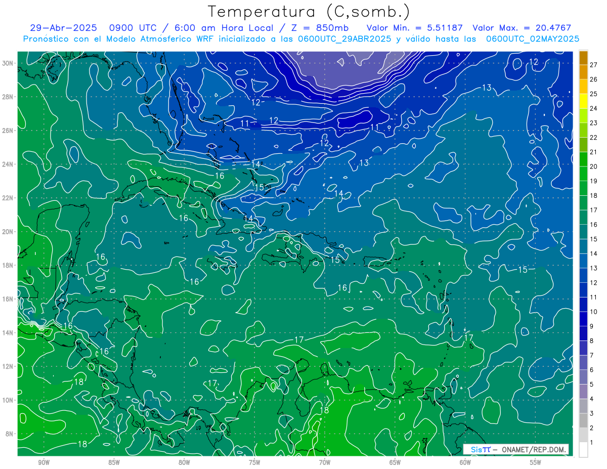Click the '16N' latitude axis label
Viewport: 607px width, 469px height.
[8, 299]
